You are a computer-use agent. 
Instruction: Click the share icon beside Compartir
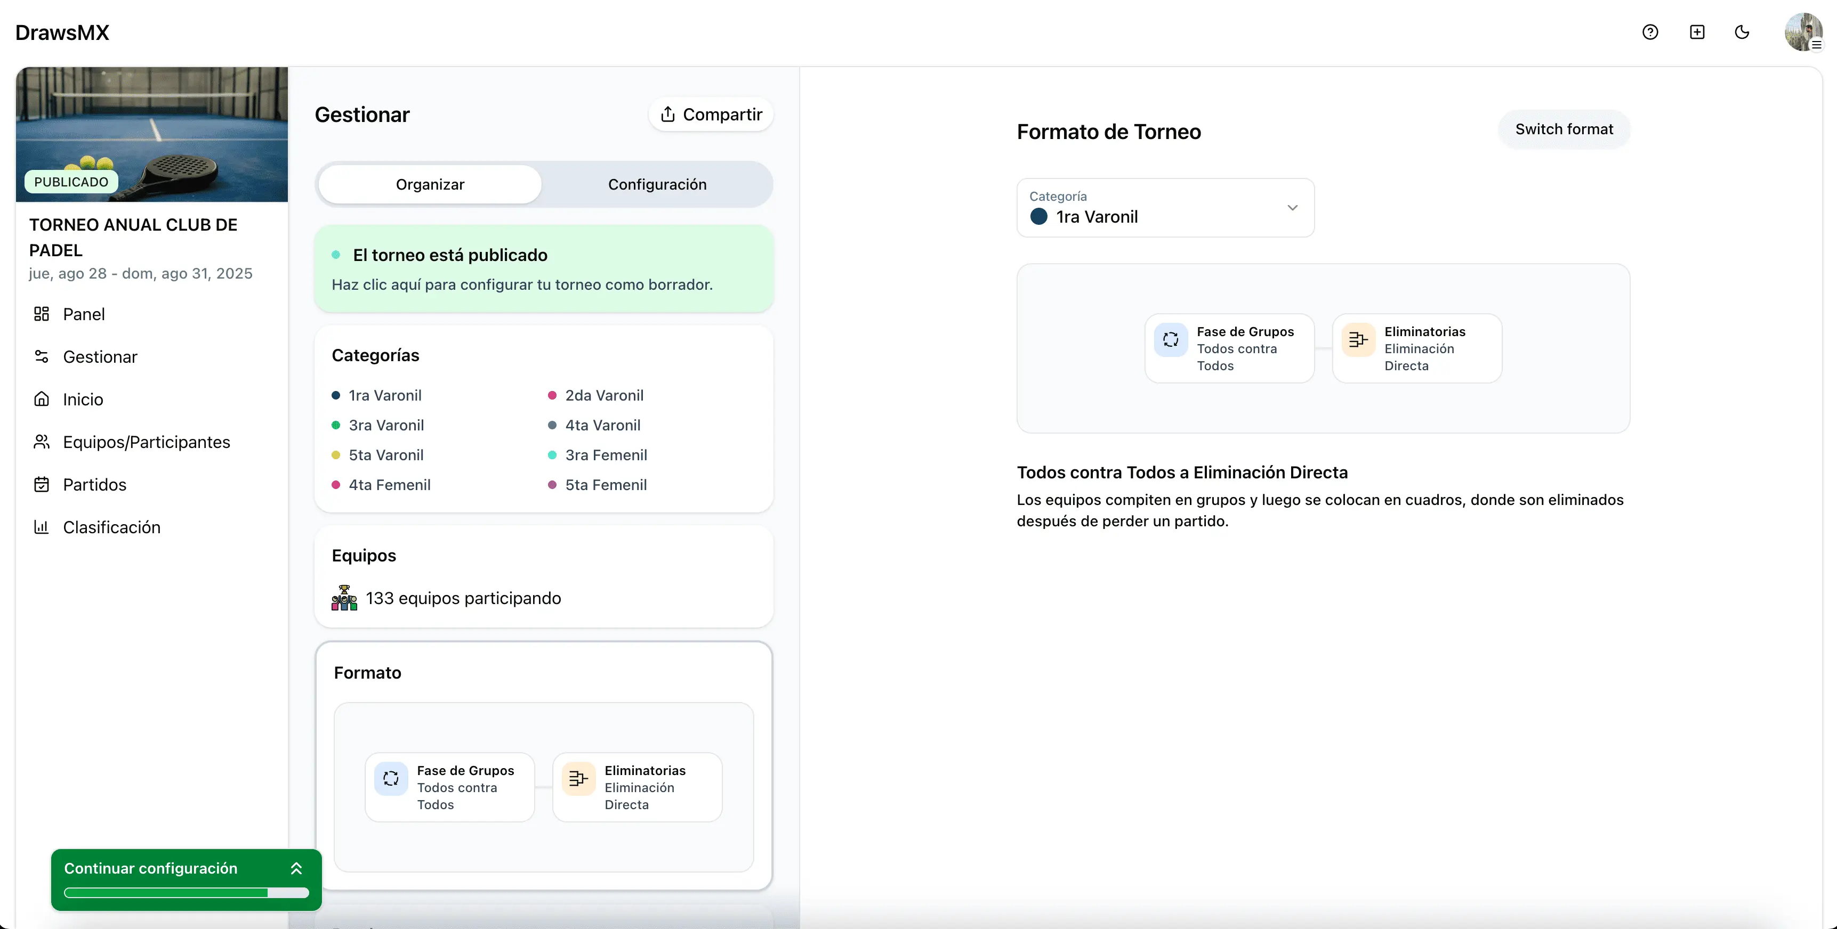[667, 114]
